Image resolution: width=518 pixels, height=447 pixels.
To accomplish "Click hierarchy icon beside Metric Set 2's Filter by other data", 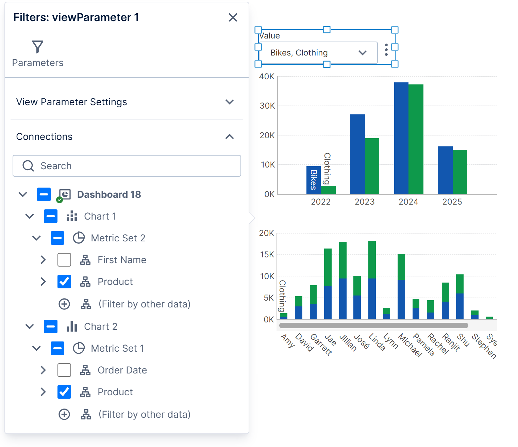I will coord(86,304).
